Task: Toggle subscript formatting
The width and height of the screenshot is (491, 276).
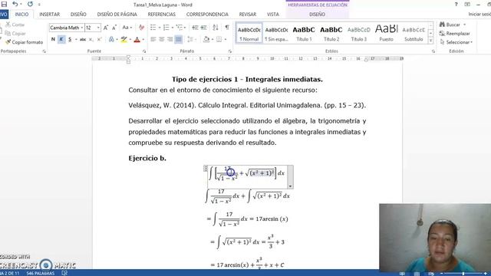Action: coord(91,39)
